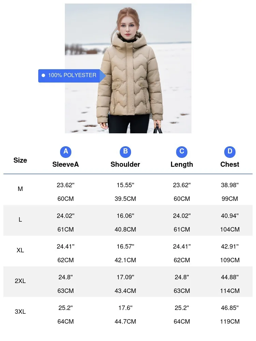Click the blue circle B icon

tap(125, 152)
